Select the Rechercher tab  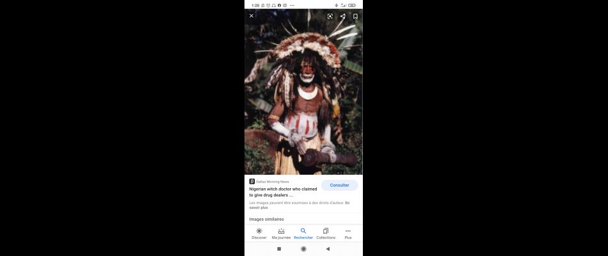click(x=303, y=234)
